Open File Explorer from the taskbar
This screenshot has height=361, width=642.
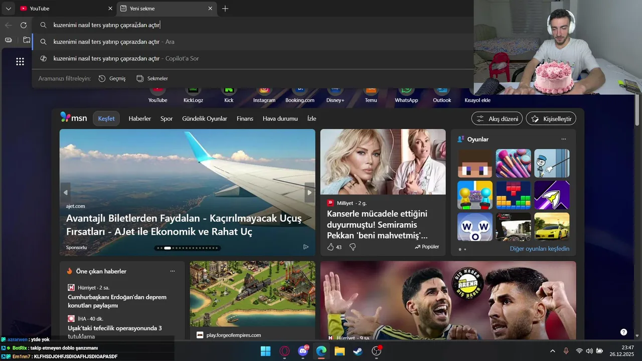pos(340,351)
